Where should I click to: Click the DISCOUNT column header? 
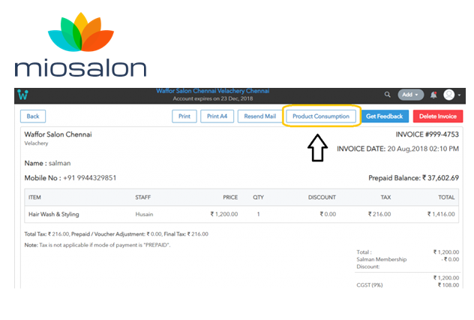click(322, 198)
